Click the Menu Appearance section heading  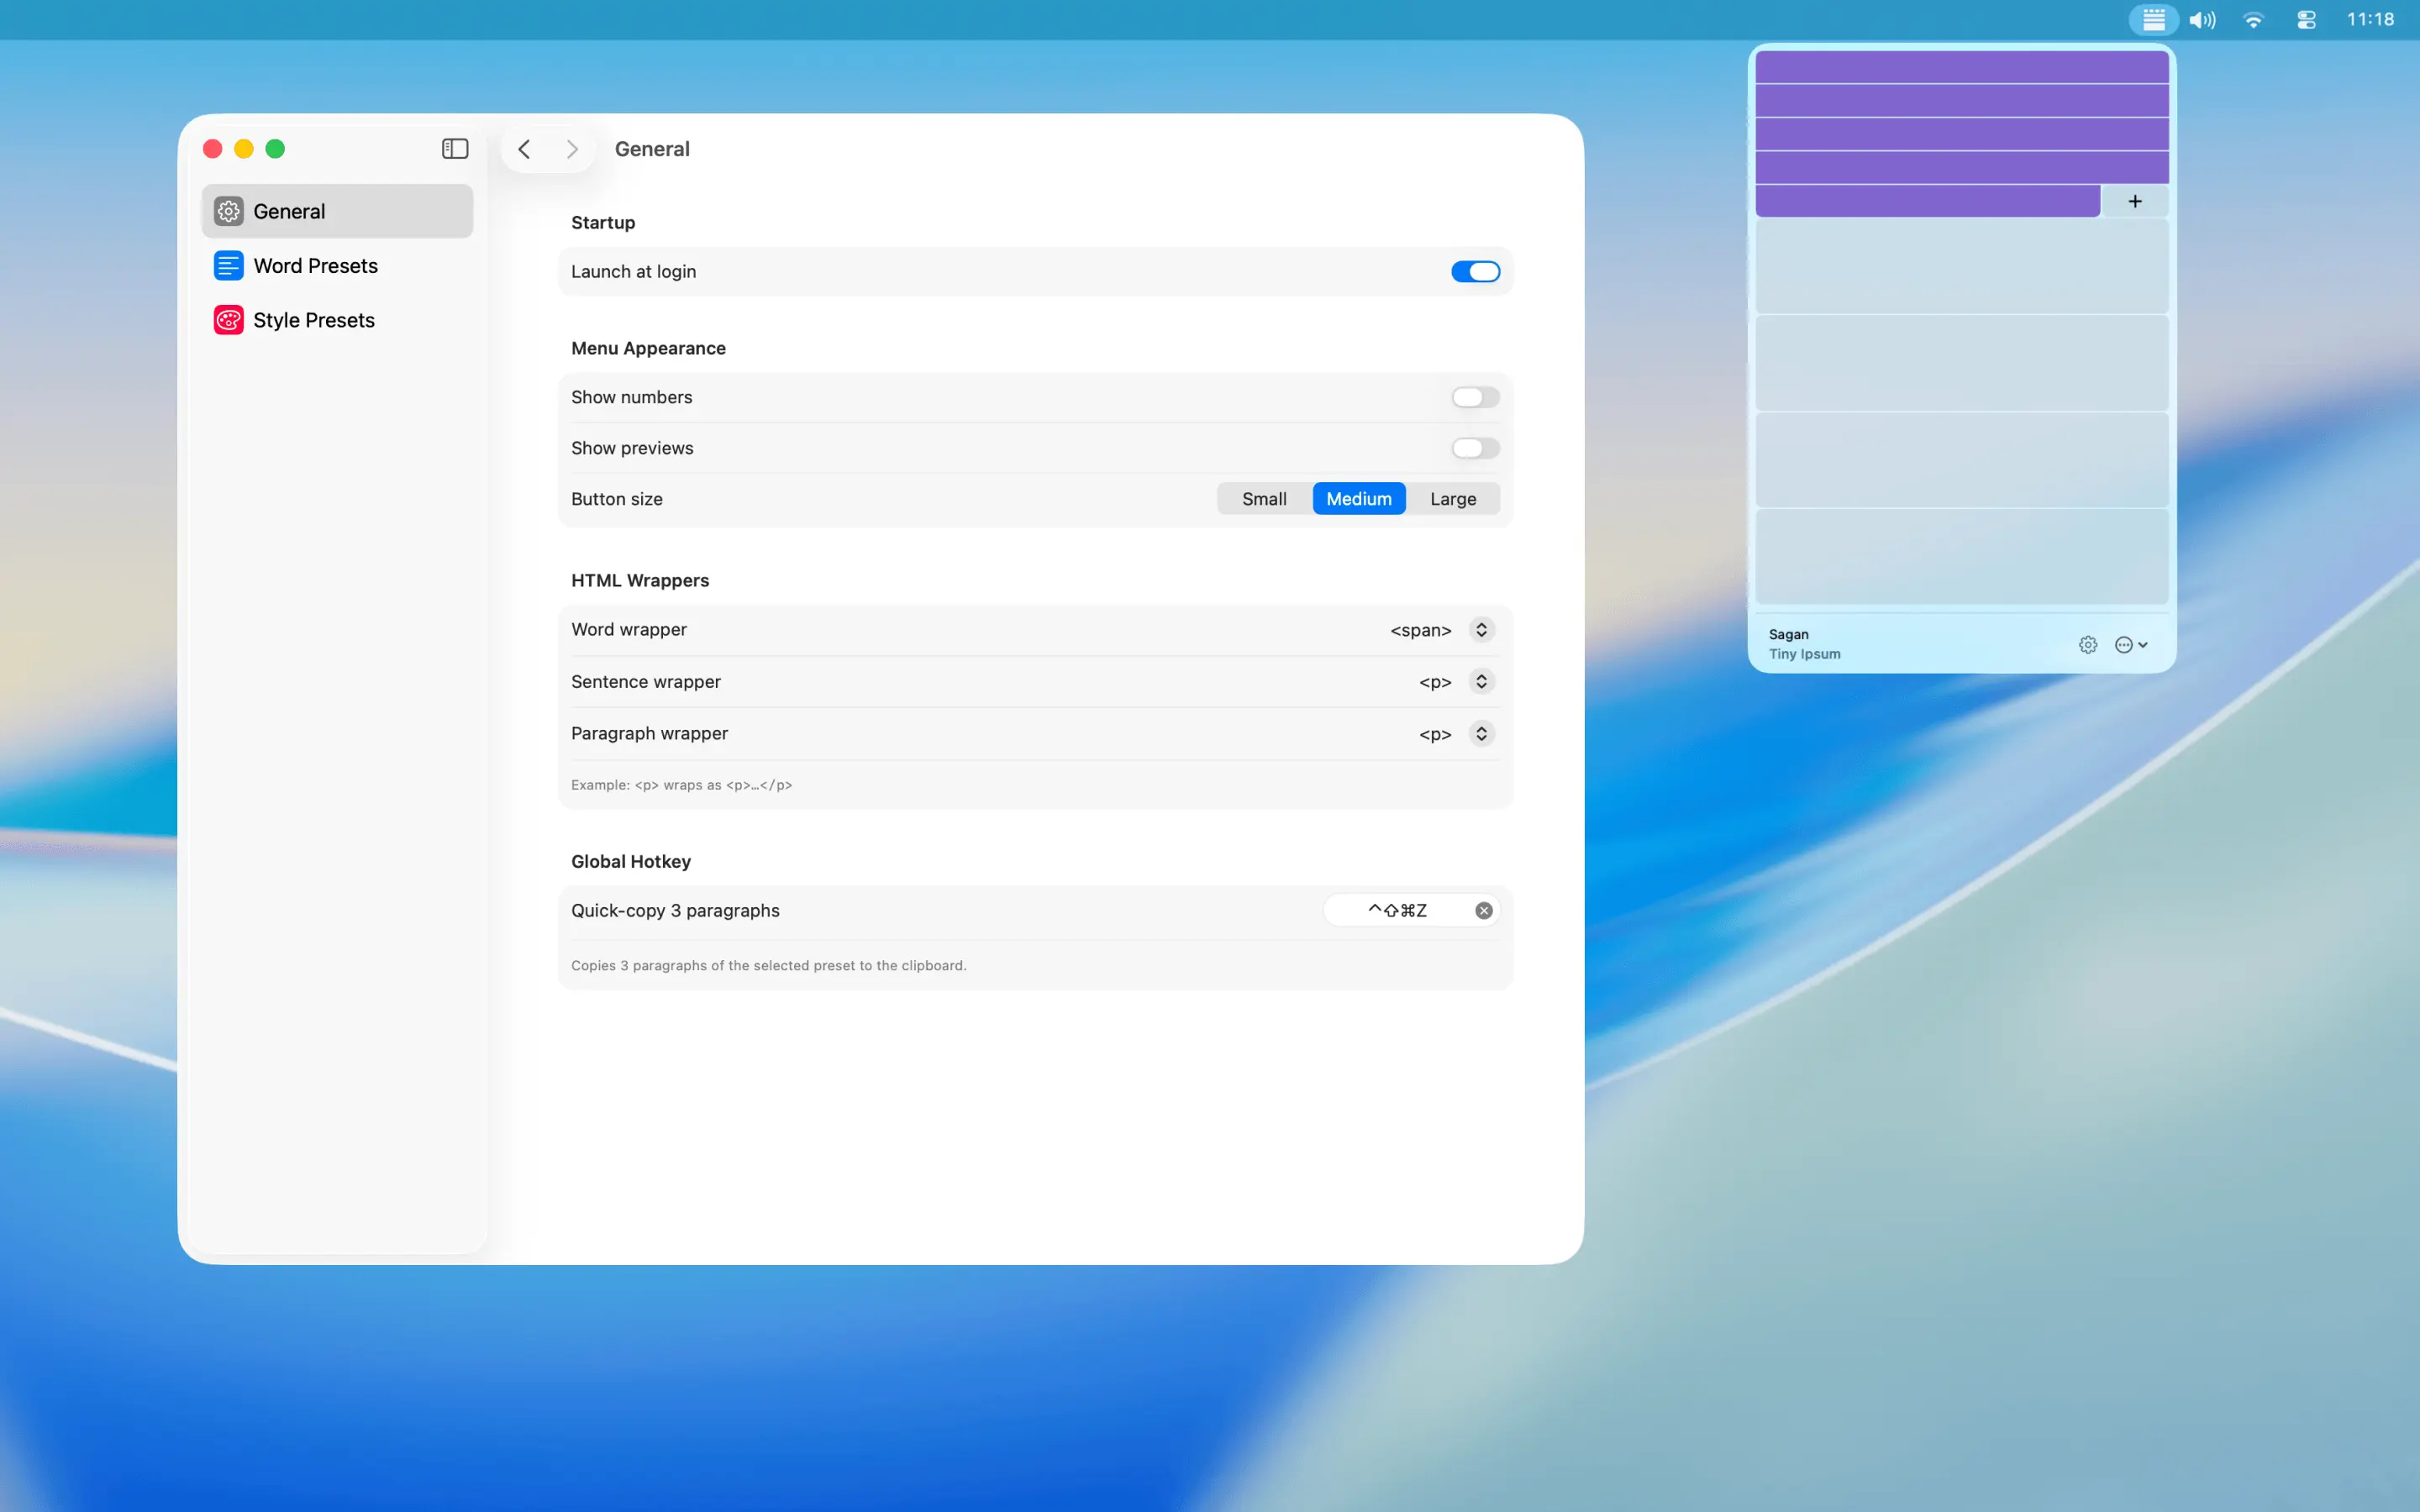tap(648, 348)
